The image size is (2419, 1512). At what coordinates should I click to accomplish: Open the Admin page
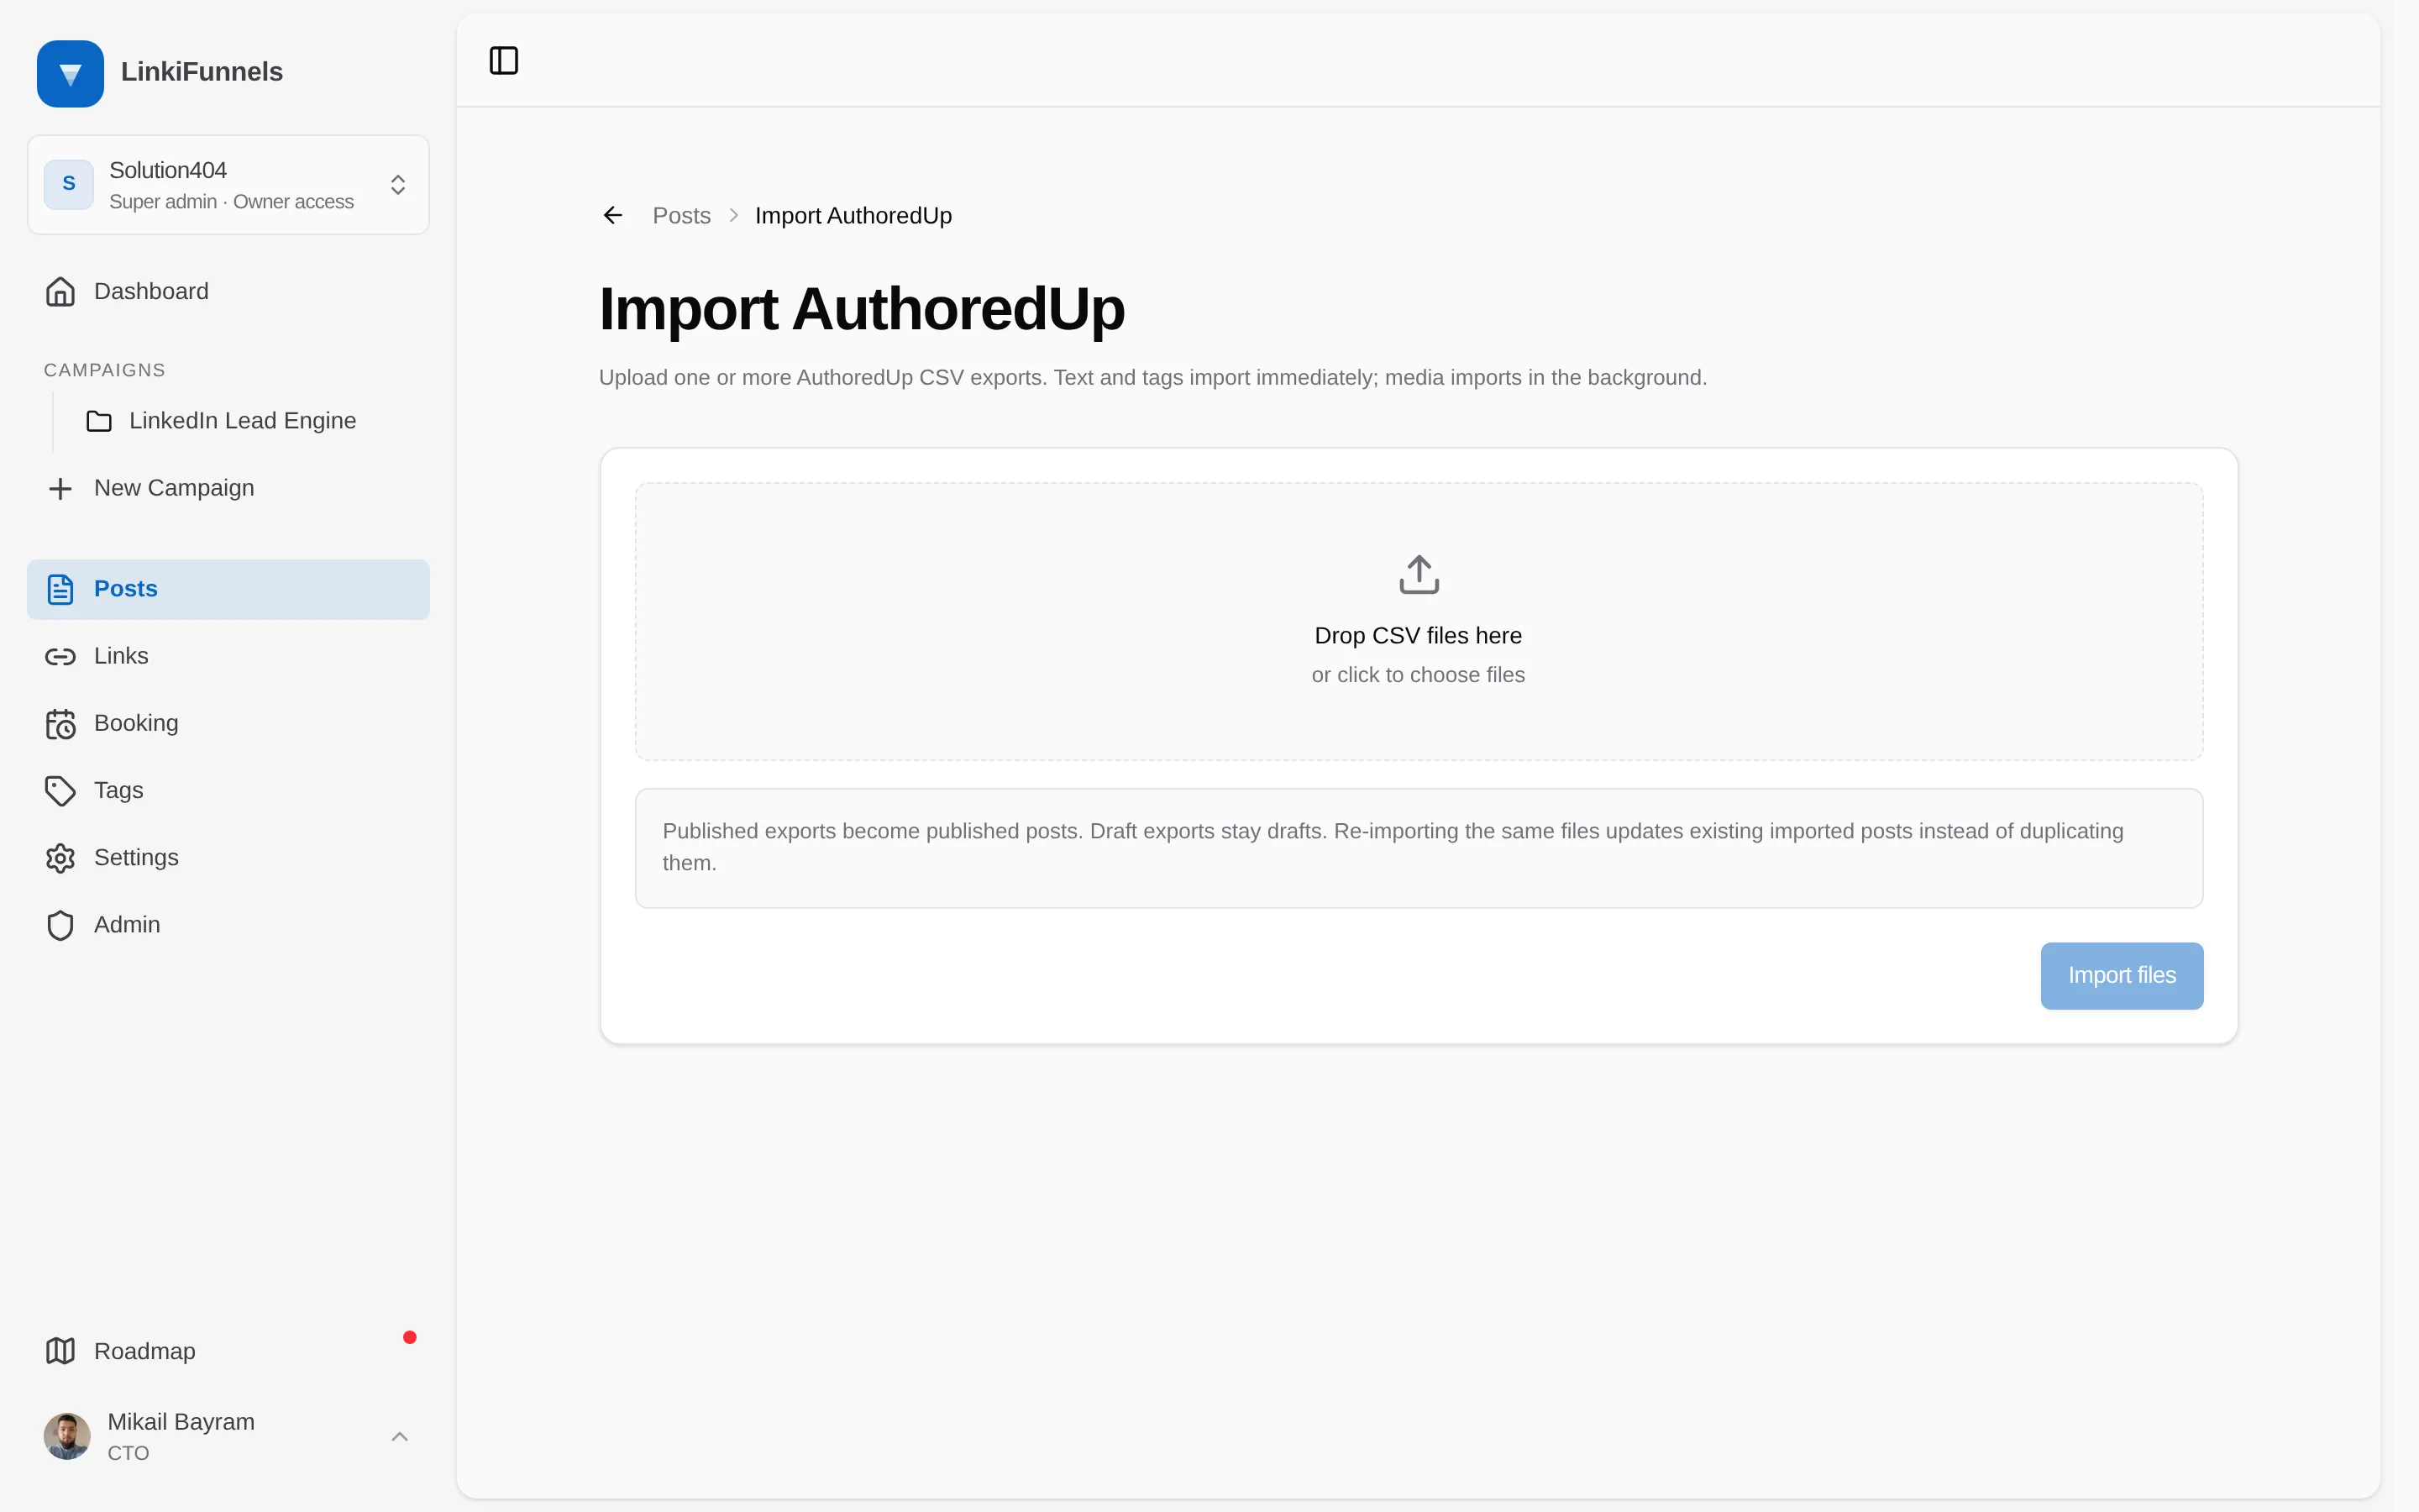pyautogui.click(x=228, y=925)
